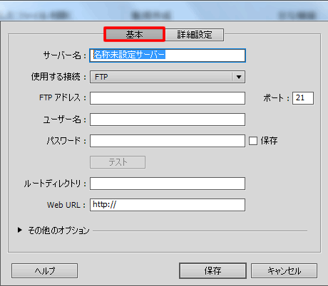The image size is (328, 286).
Task: Enable the password 保存 checkbox
Action: coord(253,141)
